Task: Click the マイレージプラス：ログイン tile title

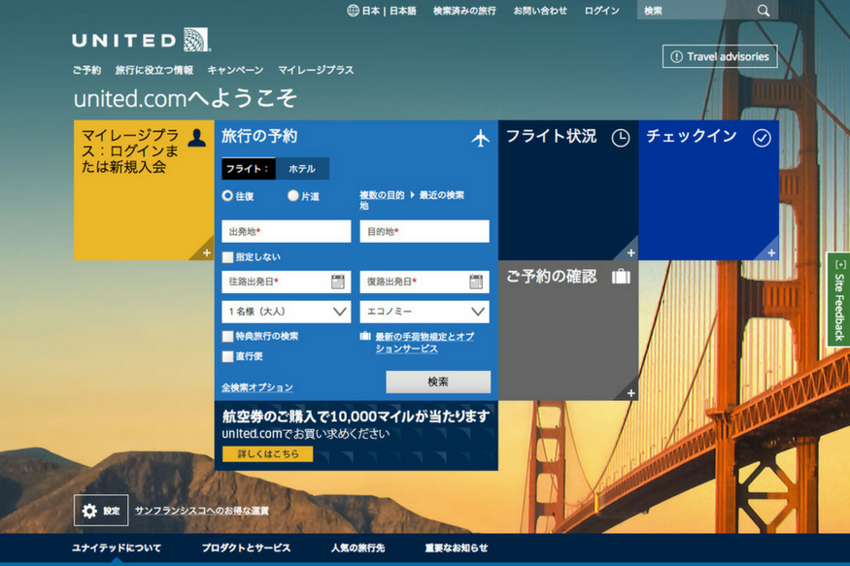Action: point(130,151)
